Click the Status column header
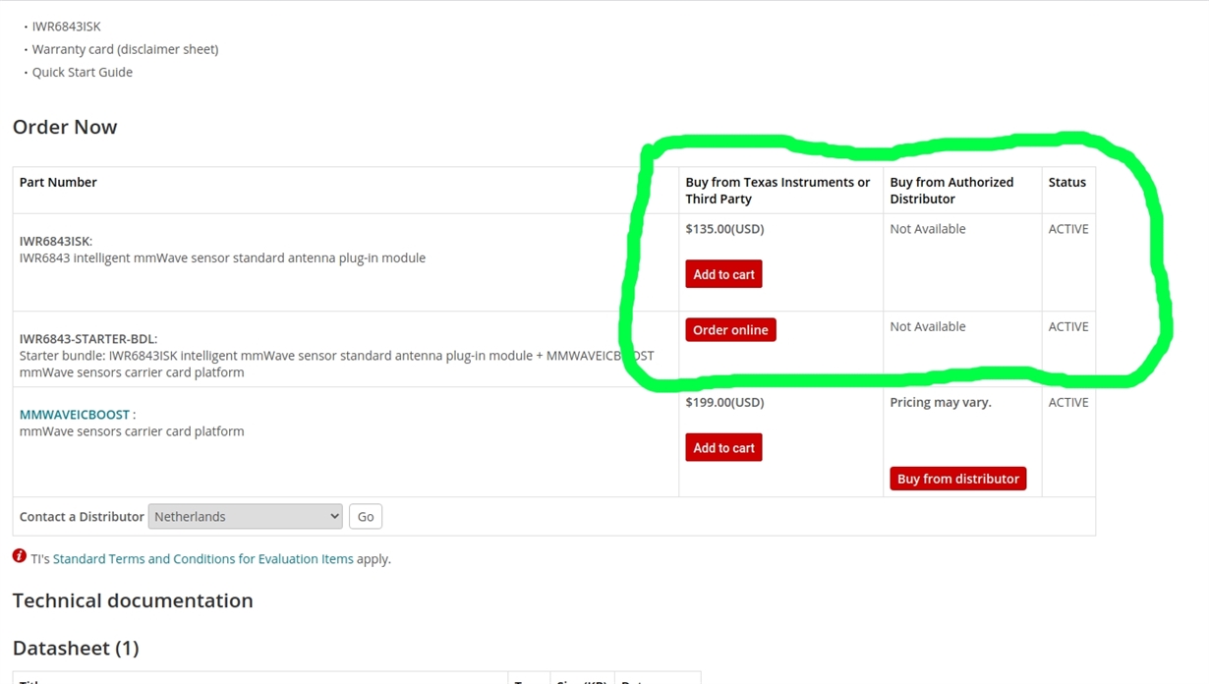1209x684 pixels. (1066, 182)
